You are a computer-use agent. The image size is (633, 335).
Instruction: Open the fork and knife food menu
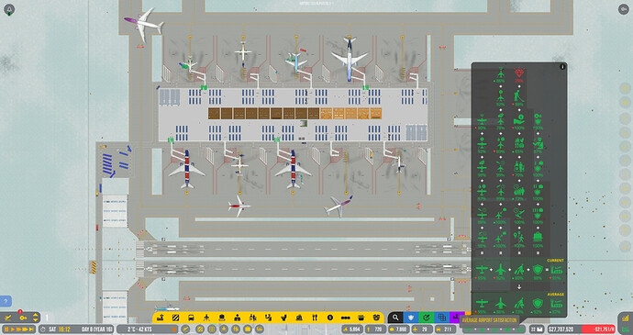[x=315, y=318]
